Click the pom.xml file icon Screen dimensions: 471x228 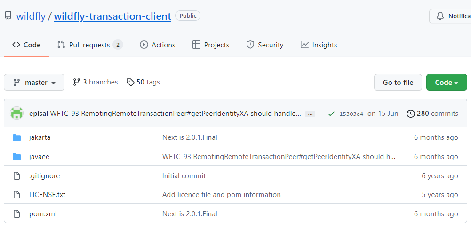(x=17, y=214)
